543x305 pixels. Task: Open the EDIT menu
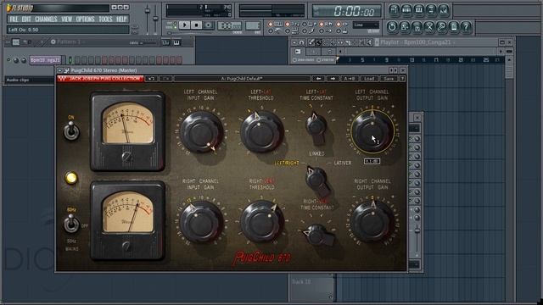pyautogui.click(x=26, y=19)
